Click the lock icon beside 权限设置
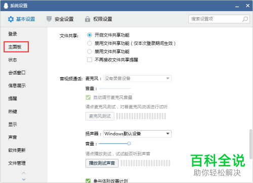The width and height of the screenshot is (253, 183). coord(88,19)
